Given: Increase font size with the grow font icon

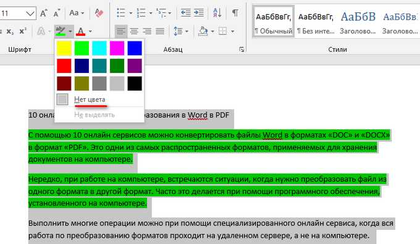Looking at the screenshot, I should 44,13.
